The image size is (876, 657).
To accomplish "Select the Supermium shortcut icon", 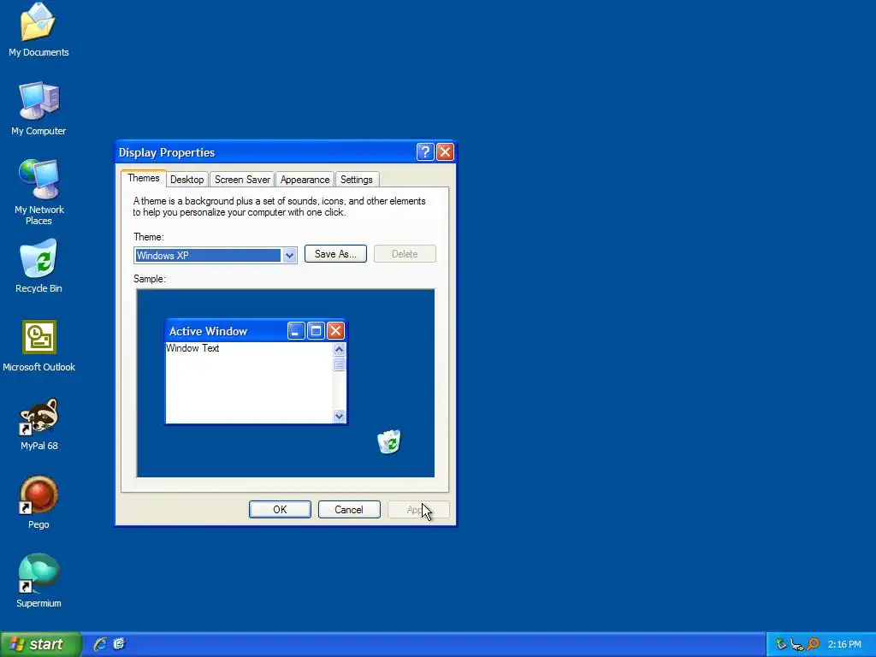I will pyautogui.click(x=38, y=581).
